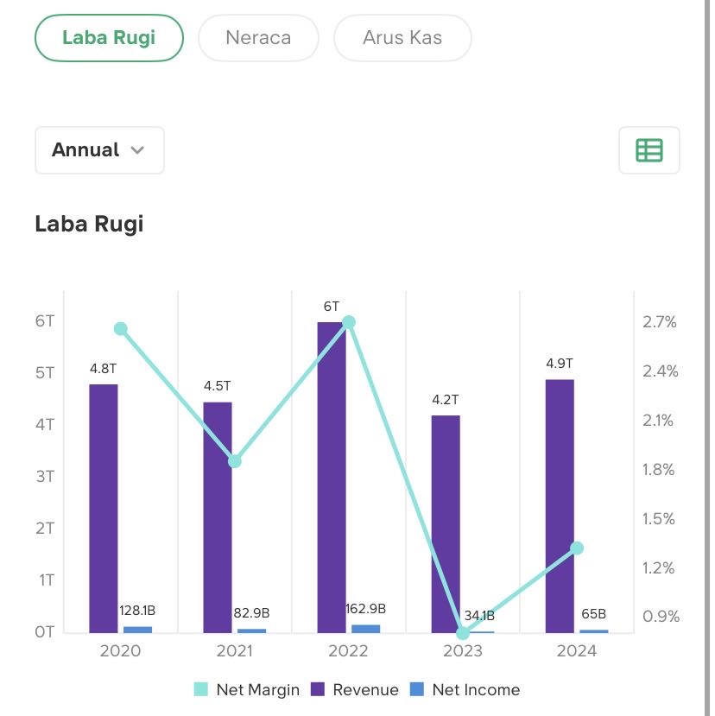The image size is (715, 716).
Task: Toggle the Revenue legend swatch
Action: pos(318,689)
